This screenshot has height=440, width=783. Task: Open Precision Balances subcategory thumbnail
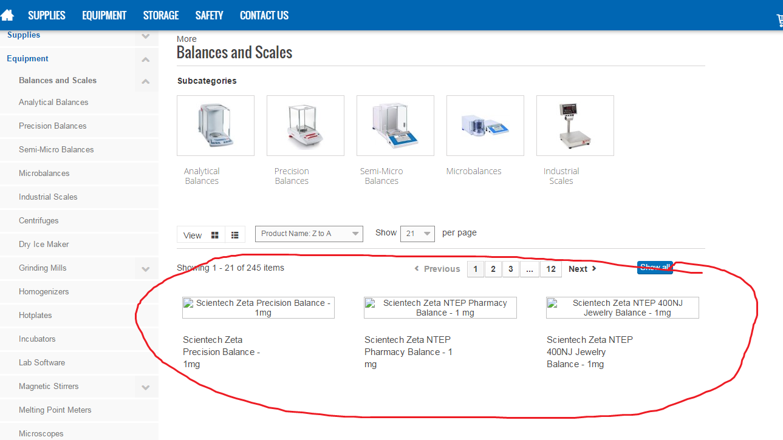point(306,126)
